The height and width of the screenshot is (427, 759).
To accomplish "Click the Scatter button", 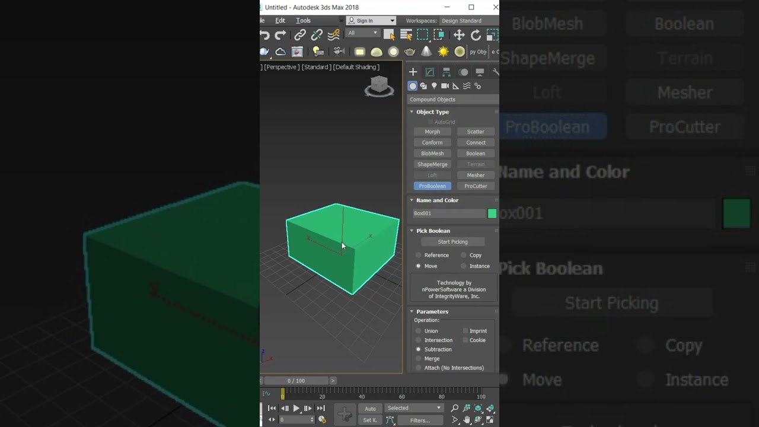I will tap(476, 132).
